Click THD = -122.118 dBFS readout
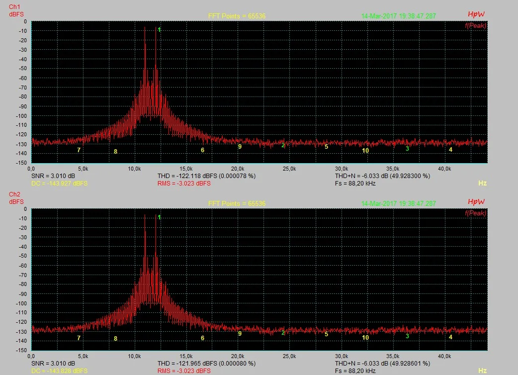This screenshot has width=518, height=375. click(206, 176)
